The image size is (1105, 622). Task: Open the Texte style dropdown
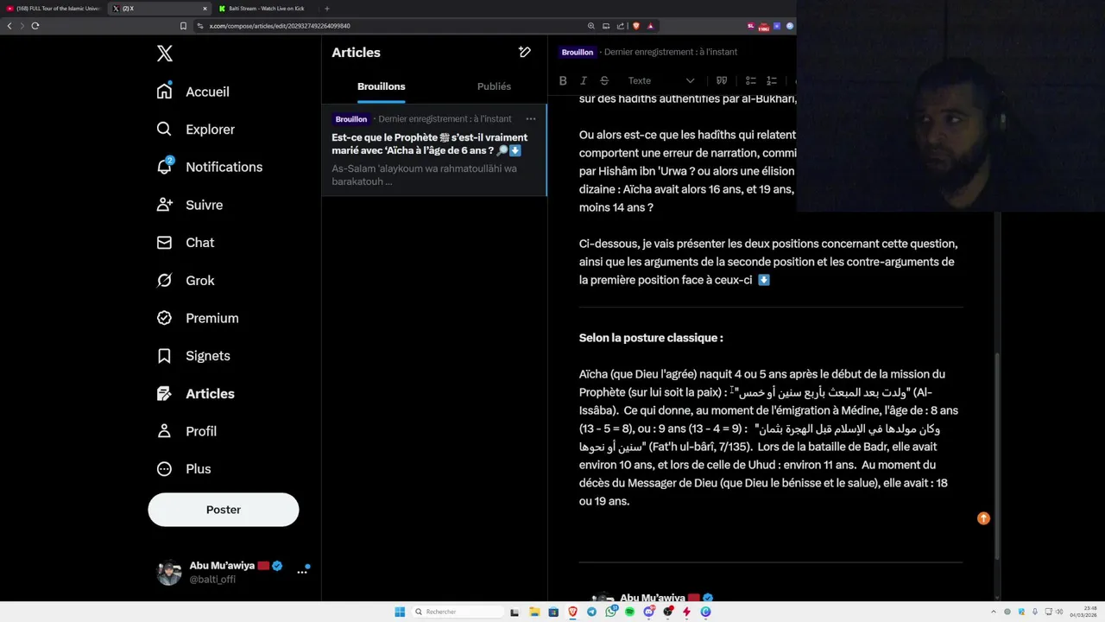point(660,80)
